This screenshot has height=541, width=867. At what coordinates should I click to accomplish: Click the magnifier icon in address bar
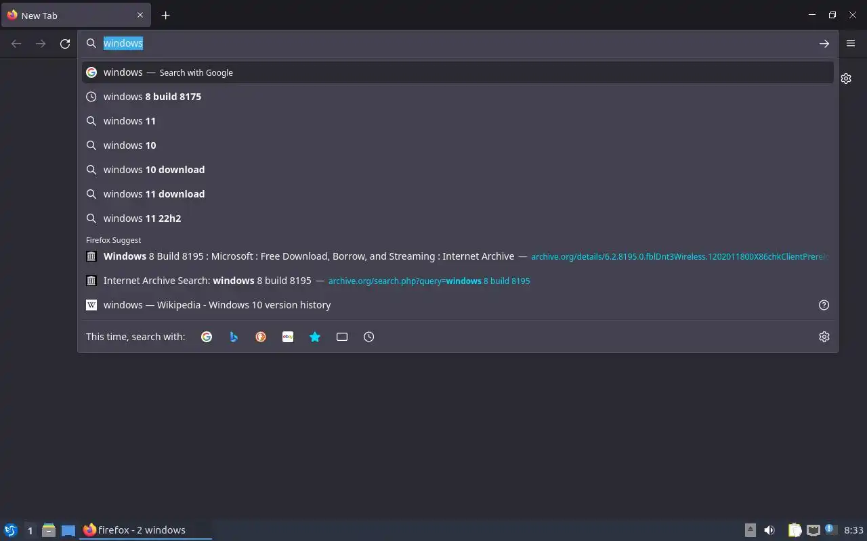pos(91,43)
